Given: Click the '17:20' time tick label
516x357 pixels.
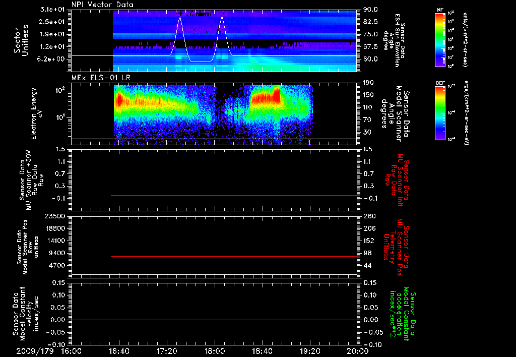Looking at the screenshot, I should coord(167,351).
